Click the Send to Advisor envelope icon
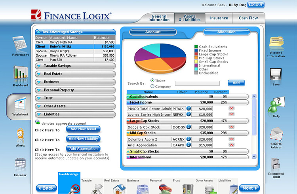Image resolution: width=297 pixels, height=194 pixels. coord(276,134)
